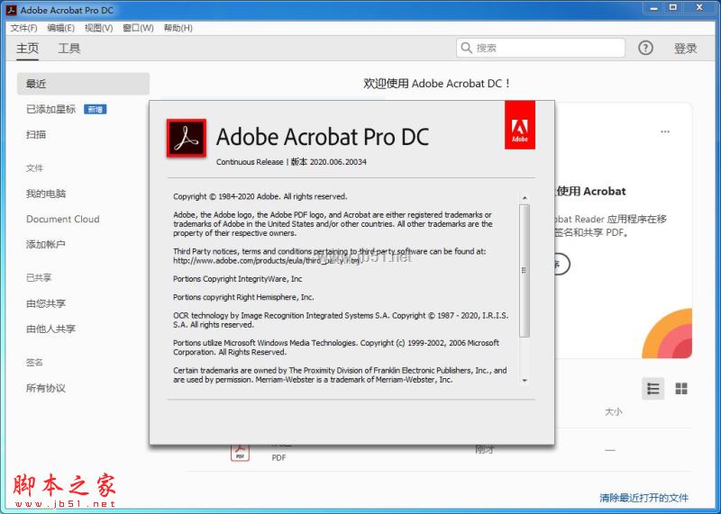Click the 登录 sign-in button
Screen dimensions: 721x514
click(x=685, y=49)
